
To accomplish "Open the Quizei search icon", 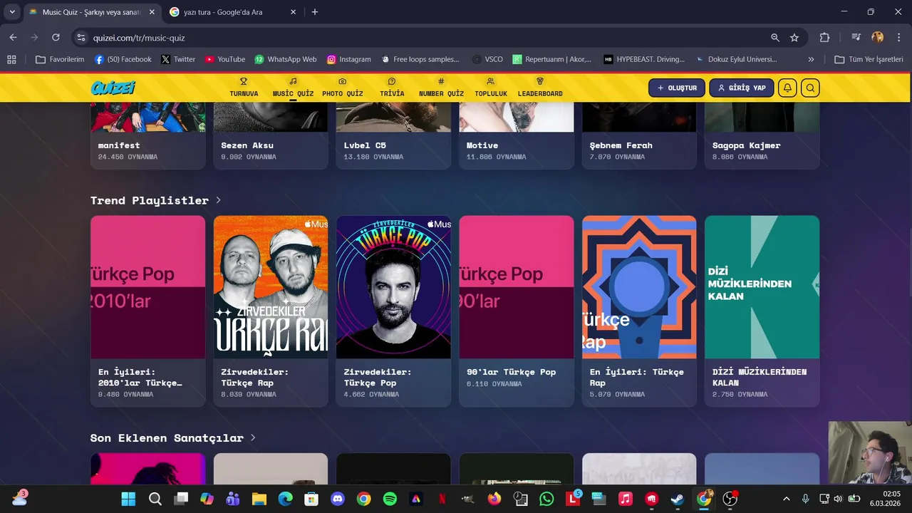I will click(x=810, y=88).
